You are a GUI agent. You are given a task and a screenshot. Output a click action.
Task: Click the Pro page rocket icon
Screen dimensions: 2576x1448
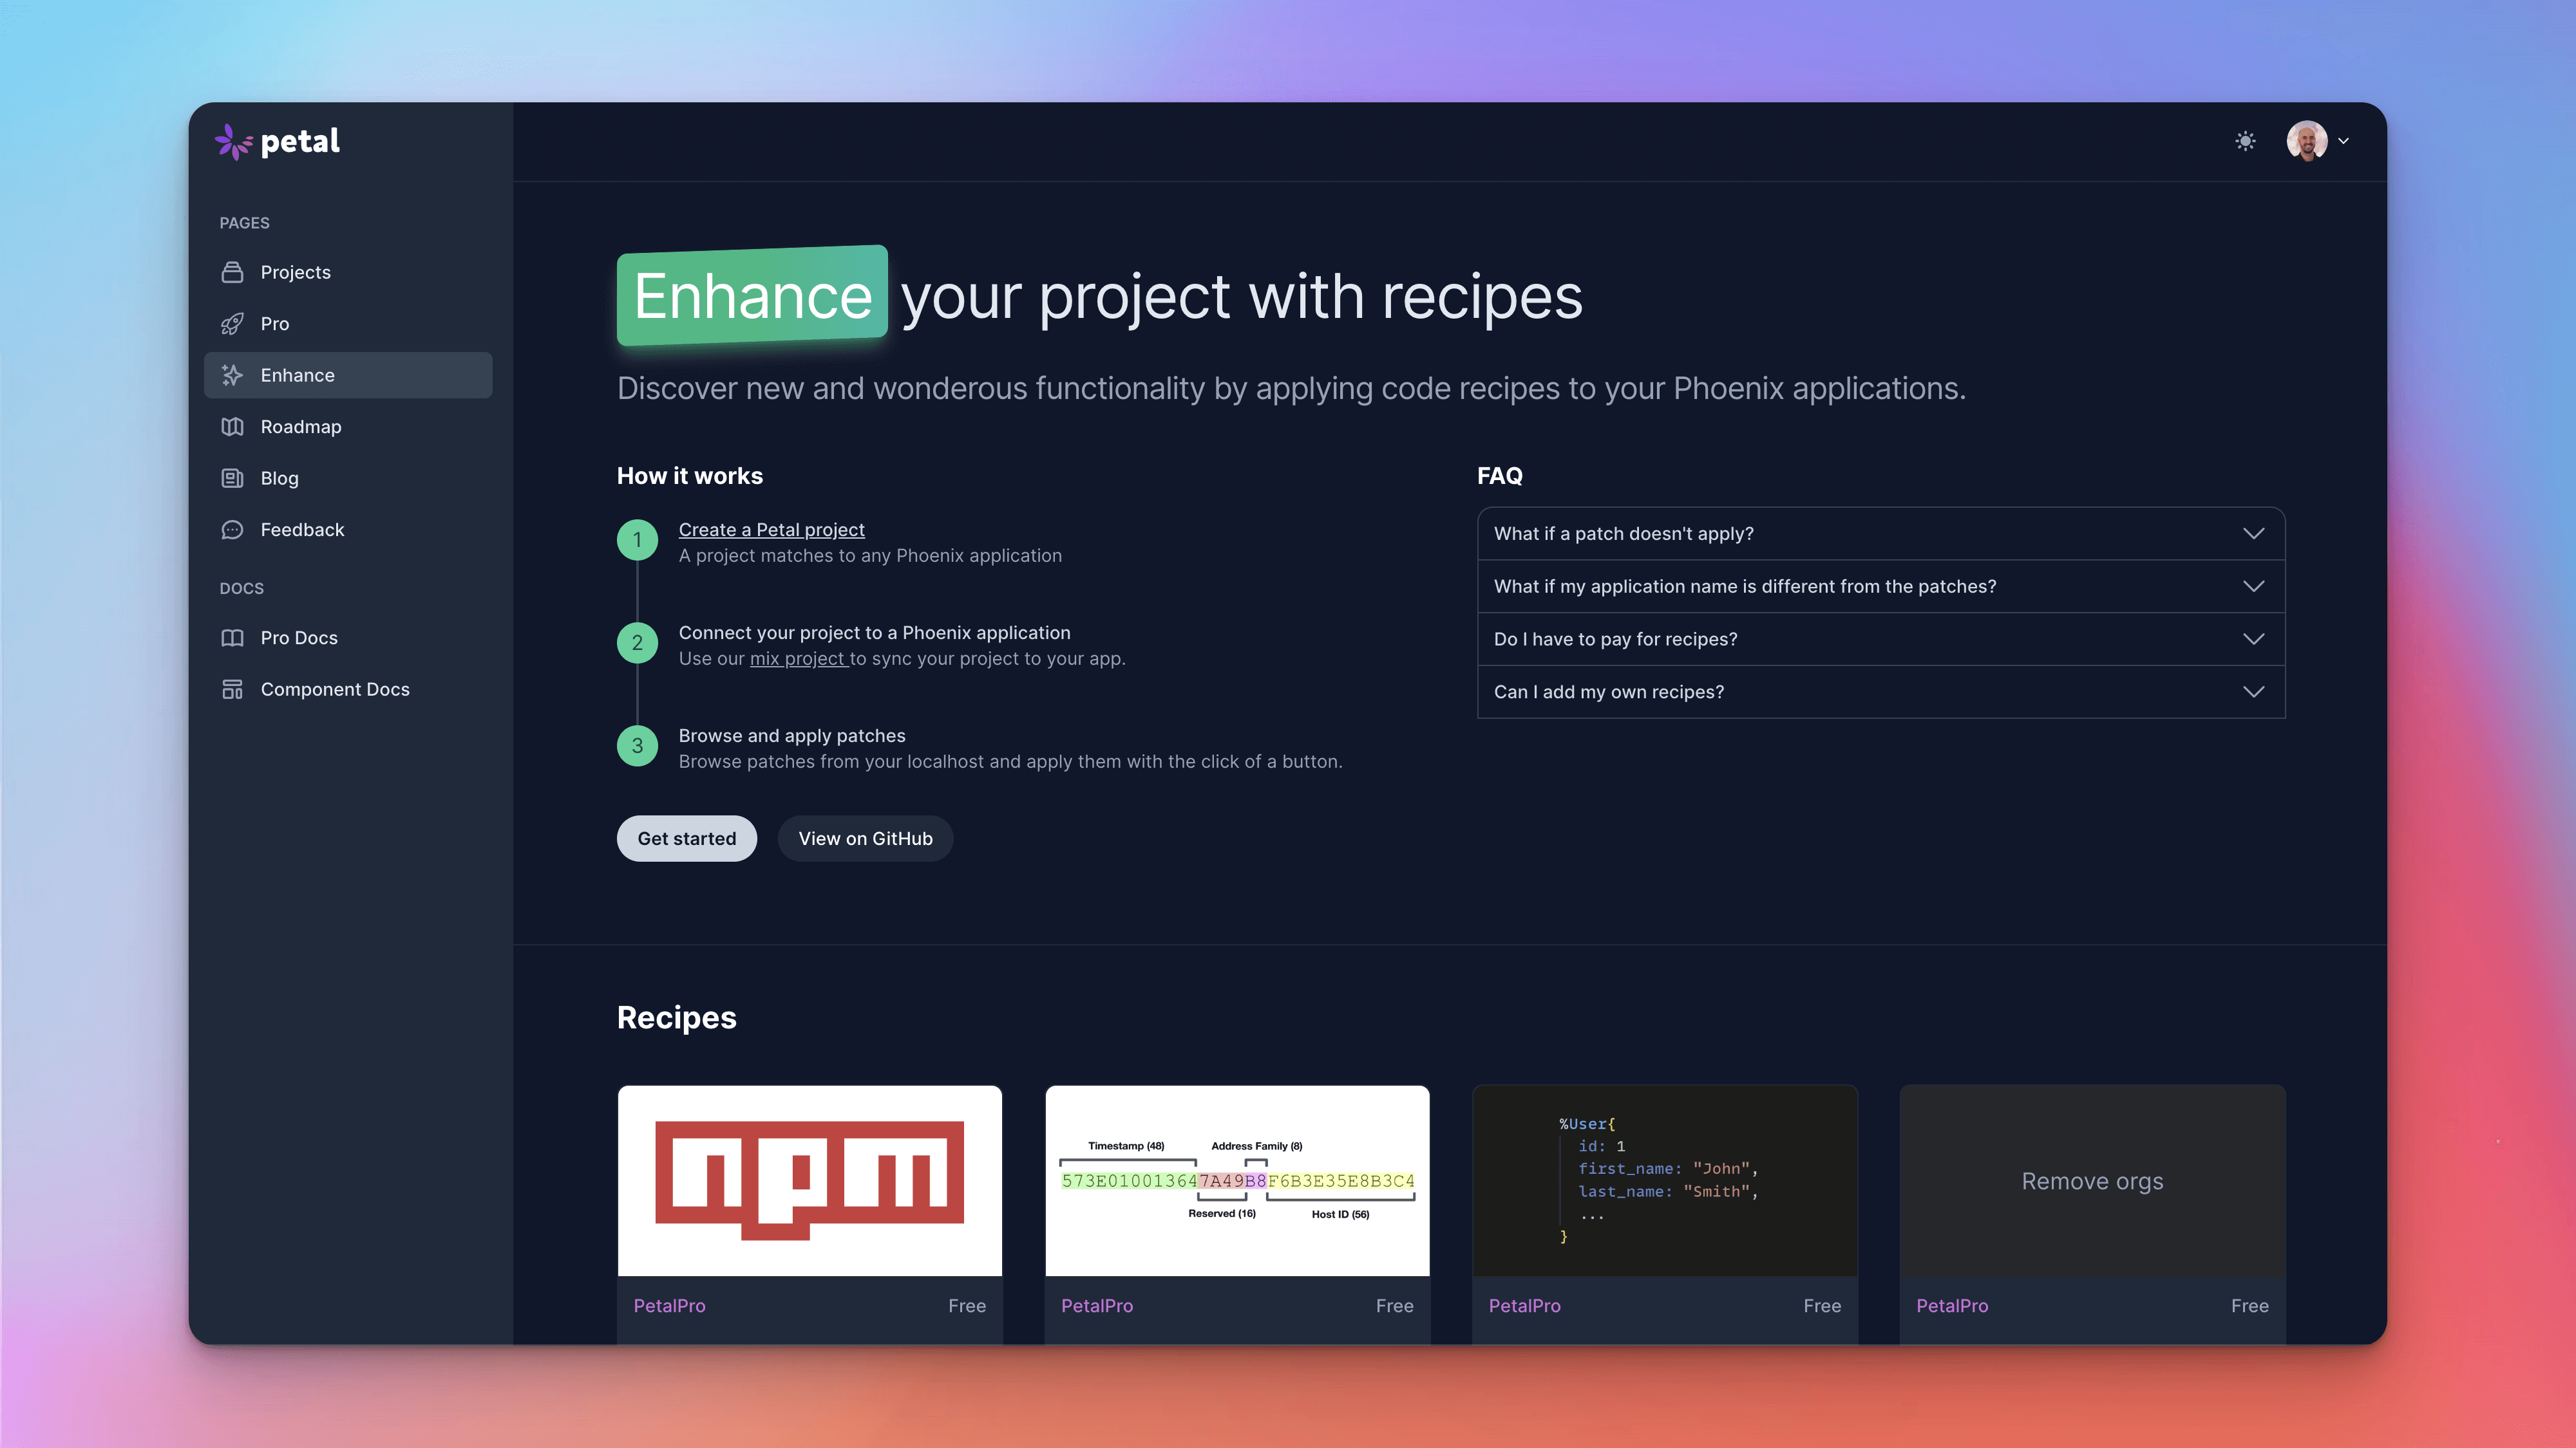(232, 324)
